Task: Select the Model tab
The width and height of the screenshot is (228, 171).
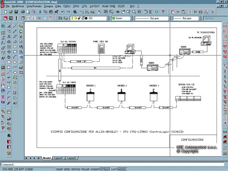Action: pos(47,158)
